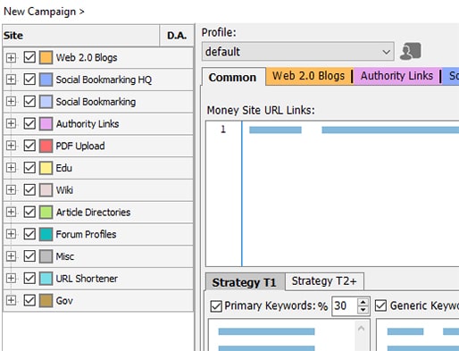Expand the Forum Profiles node

click(x=11, y=234)
